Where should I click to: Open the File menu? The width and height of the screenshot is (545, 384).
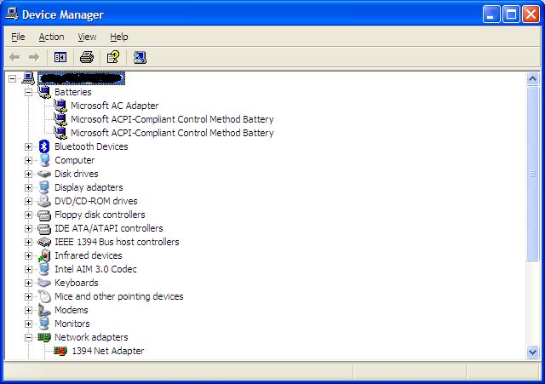18,37
